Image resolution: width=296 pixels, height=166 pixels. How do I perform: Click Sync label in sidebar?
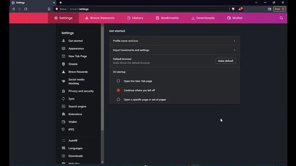coord(71,99)
